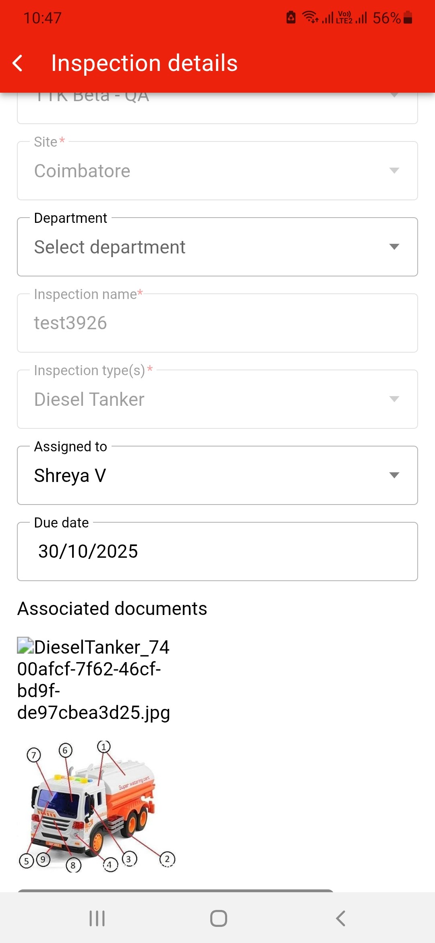Tap the battery icon in status bar
Viewport: 435px width, 943px height.
point(408,18)
